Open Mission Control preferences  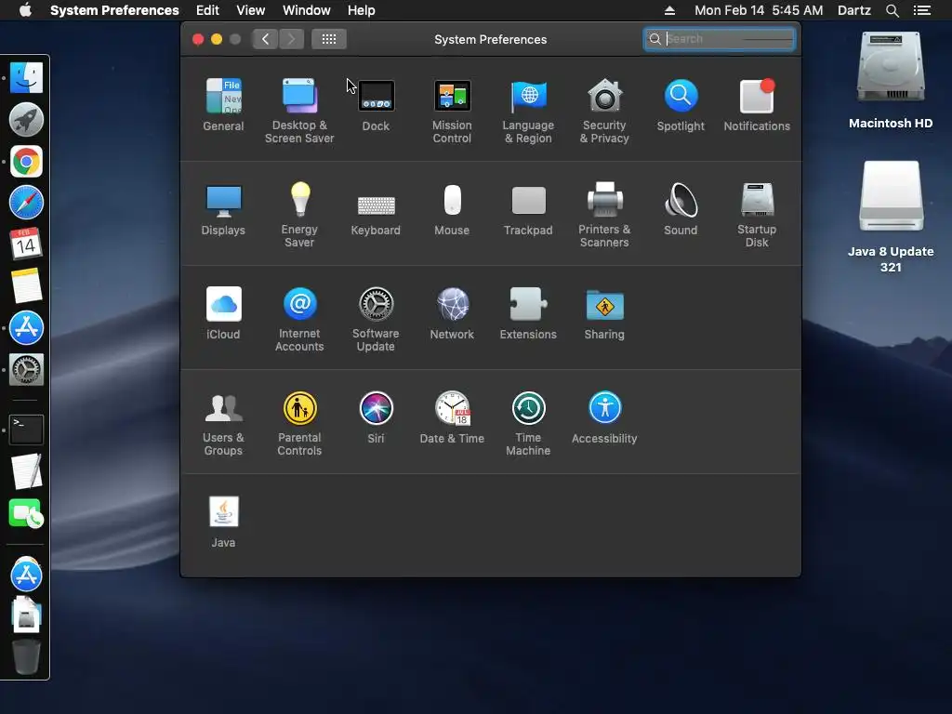pyautogui.click(x=452, y=111)
